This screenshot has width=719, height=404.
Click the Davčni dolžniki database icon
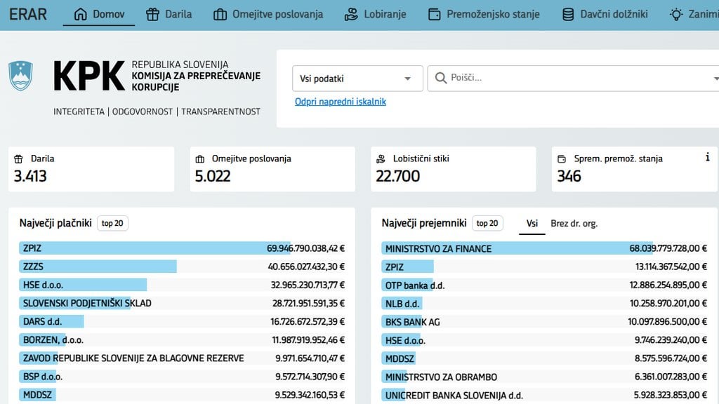coord(568,15)
